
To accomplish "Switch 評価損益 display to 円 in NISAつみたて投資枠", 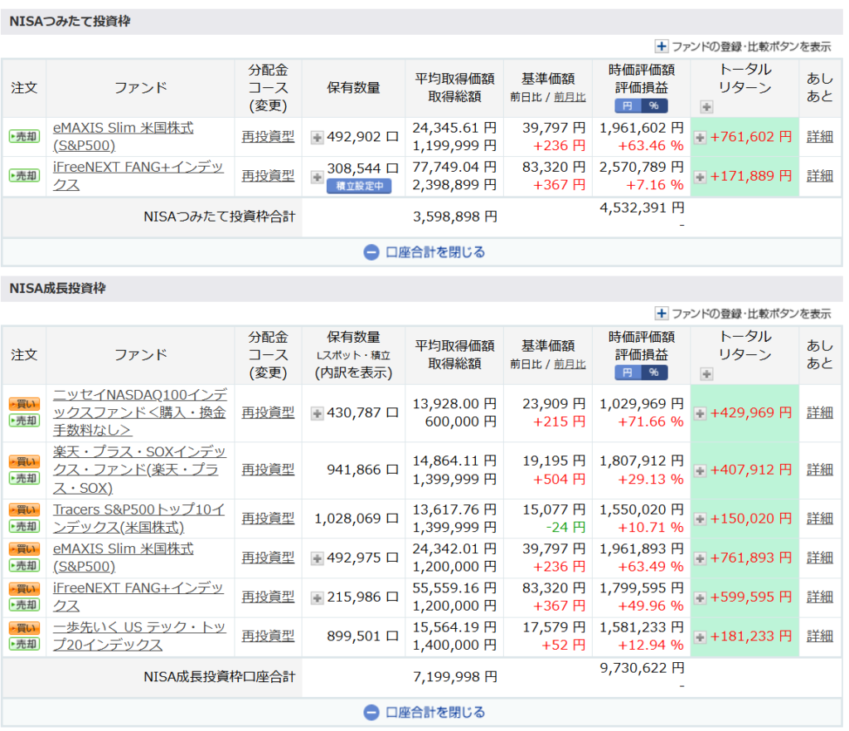I will (628, 105).
